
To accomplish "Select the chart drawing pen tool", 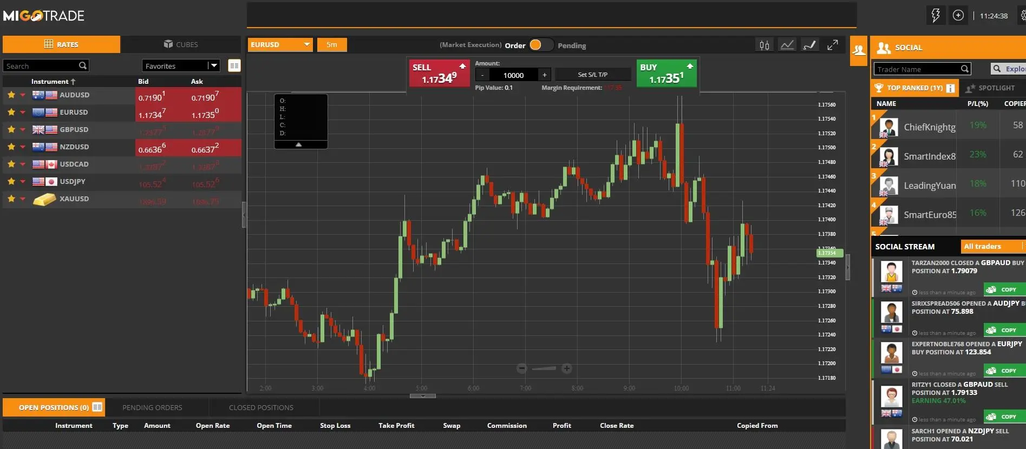I will (810, 45).
